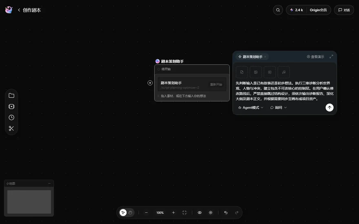
Task: Open the video clip icon in the left sidebar
Action: pyautogui.click(x=11, y=107)
